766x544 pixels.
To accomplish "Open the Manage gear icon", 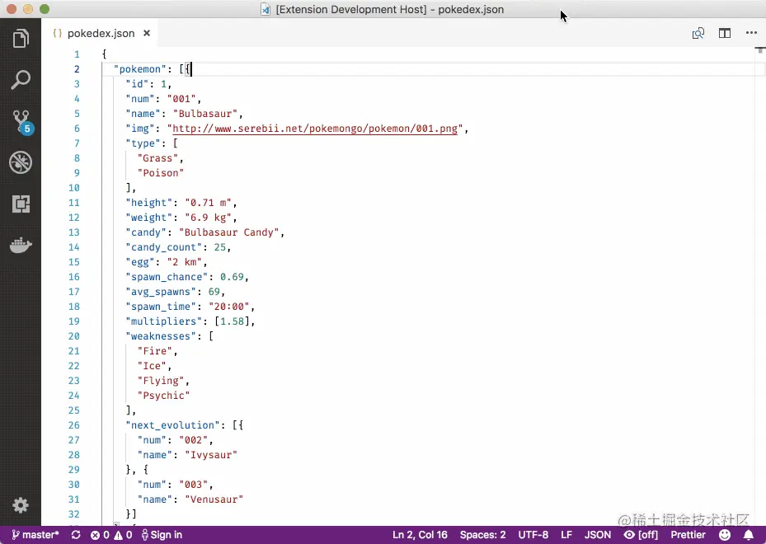I will tap(21, 506).
